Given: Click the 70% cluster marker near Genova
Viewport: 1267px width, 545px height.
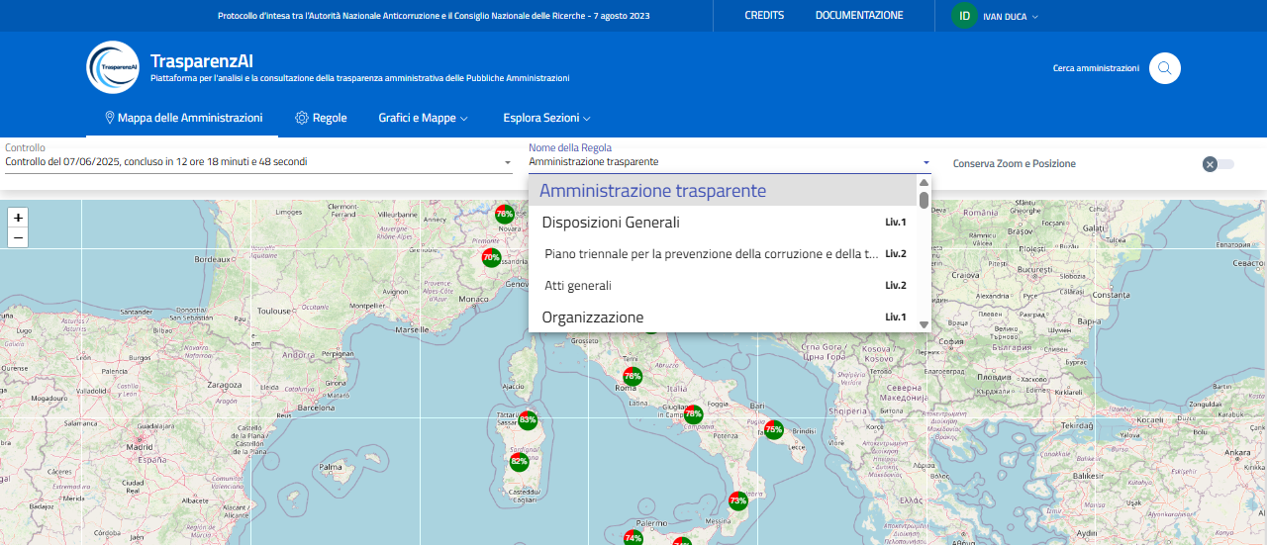Looking at the screenshot, I should pos(491,257).
